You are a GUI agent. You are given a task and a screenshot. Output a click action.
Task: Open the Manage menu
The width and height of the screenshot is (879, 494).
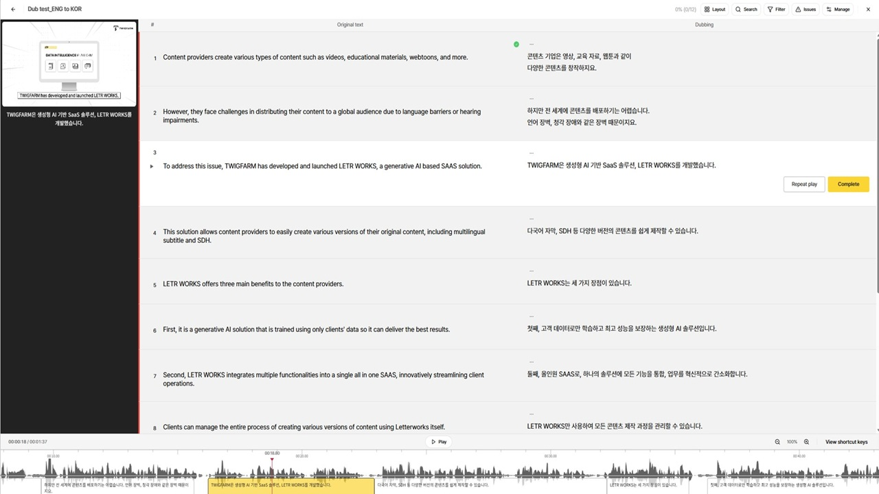(838, 10)
